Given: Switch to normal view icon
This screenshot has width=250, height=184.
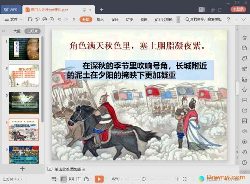Looking at the screenshot, I should pos(64,179).
